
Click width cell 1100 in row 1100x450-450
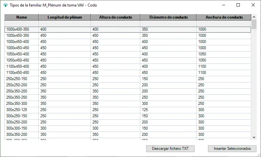click(x=224, y=73)
